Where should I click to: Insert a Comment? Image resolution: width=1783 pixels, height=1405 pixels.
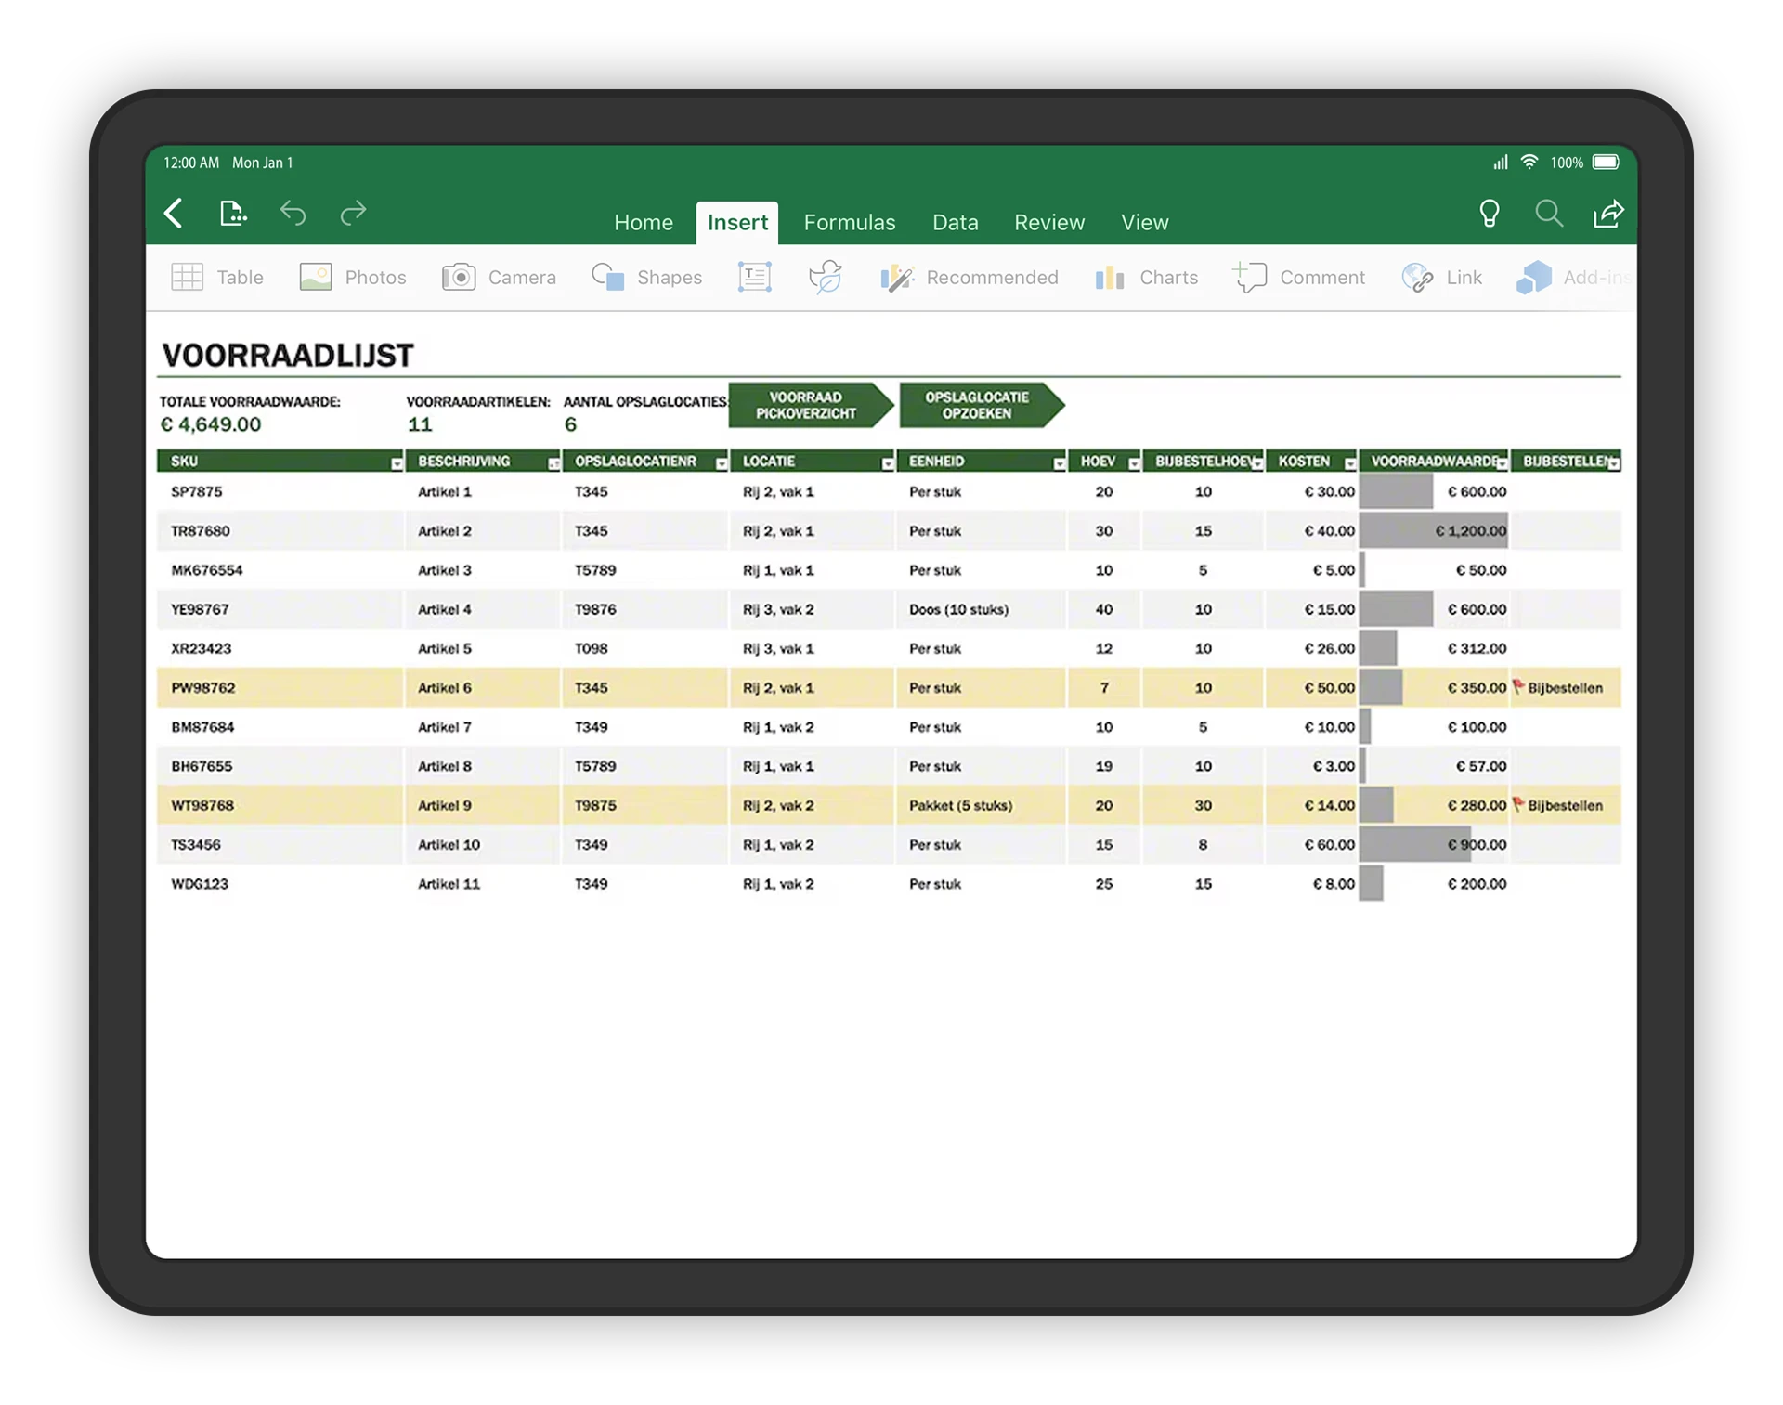click(1299, 277)
